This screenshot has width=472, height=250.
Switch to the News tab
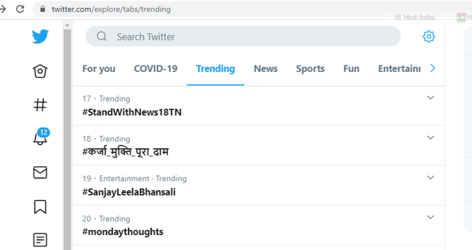click(x=265, y=69)
